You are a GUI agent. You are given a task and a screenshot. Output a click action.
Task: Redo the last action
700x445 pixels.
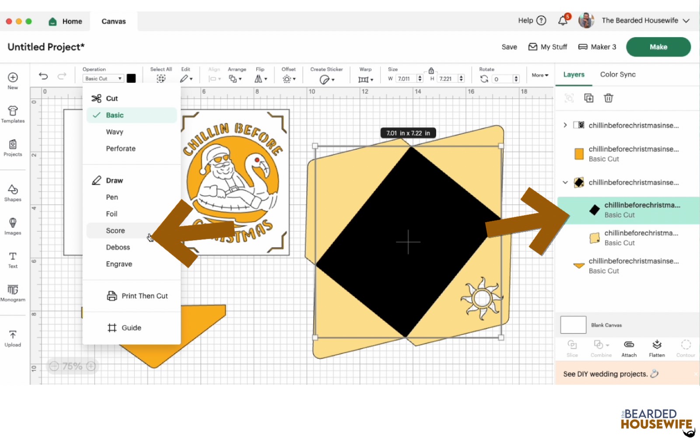62,76
